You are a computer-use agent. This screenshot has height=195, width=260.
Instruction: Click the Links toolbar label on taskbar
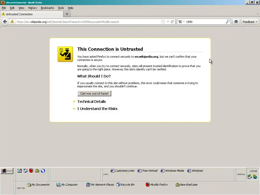click(106, 174)
